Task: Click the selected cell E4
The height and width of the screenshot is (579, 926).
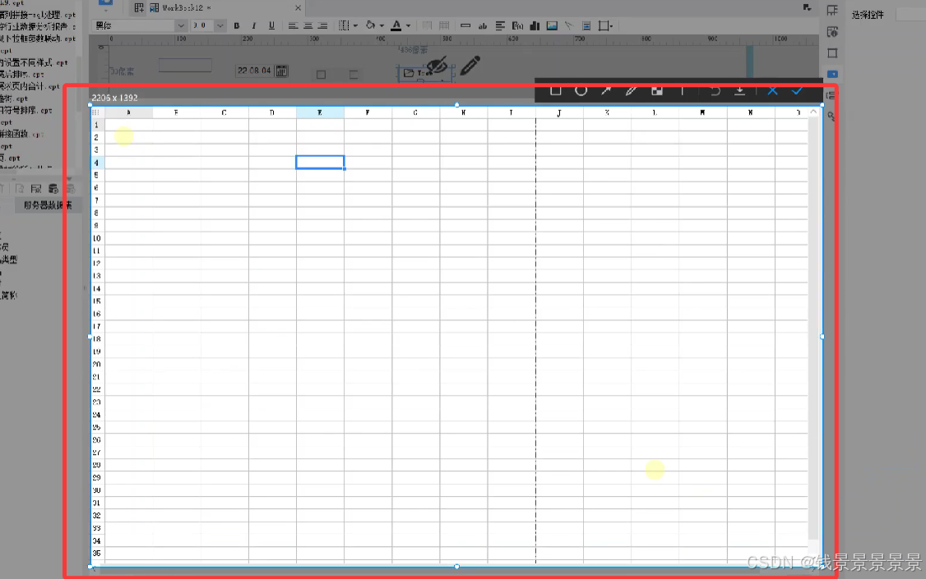Action: click(x=320, y=162)
